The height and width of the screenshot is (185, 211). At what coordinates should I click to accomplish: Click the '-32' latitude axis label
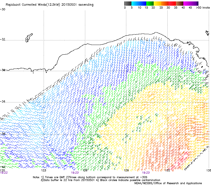tap(3, 39)
